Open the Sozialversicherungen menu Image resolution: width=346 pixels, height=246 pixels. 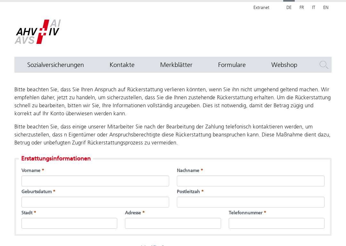55,65
